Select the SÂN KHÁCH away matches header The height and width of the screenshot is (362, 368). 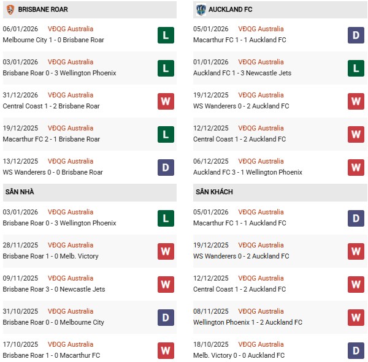click(215, 192)
